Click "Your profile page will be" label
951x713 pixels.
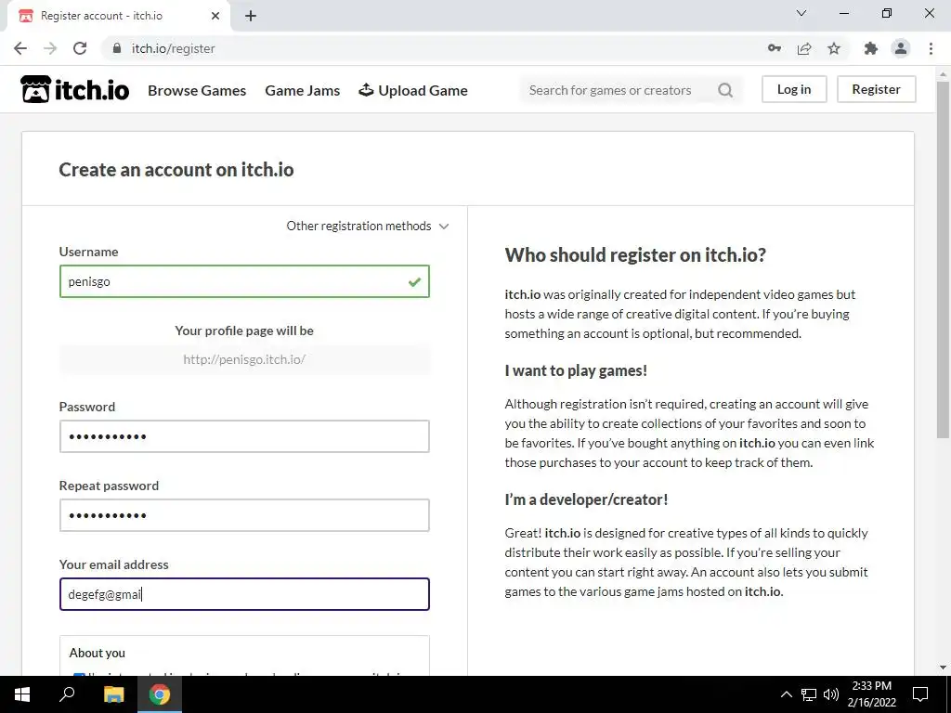(x=244, y=331)
